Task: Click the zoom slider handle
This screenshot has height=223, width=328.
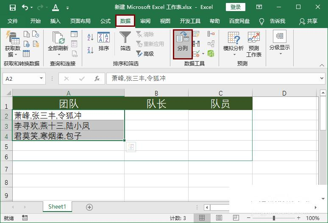Action: coord(274,218)
